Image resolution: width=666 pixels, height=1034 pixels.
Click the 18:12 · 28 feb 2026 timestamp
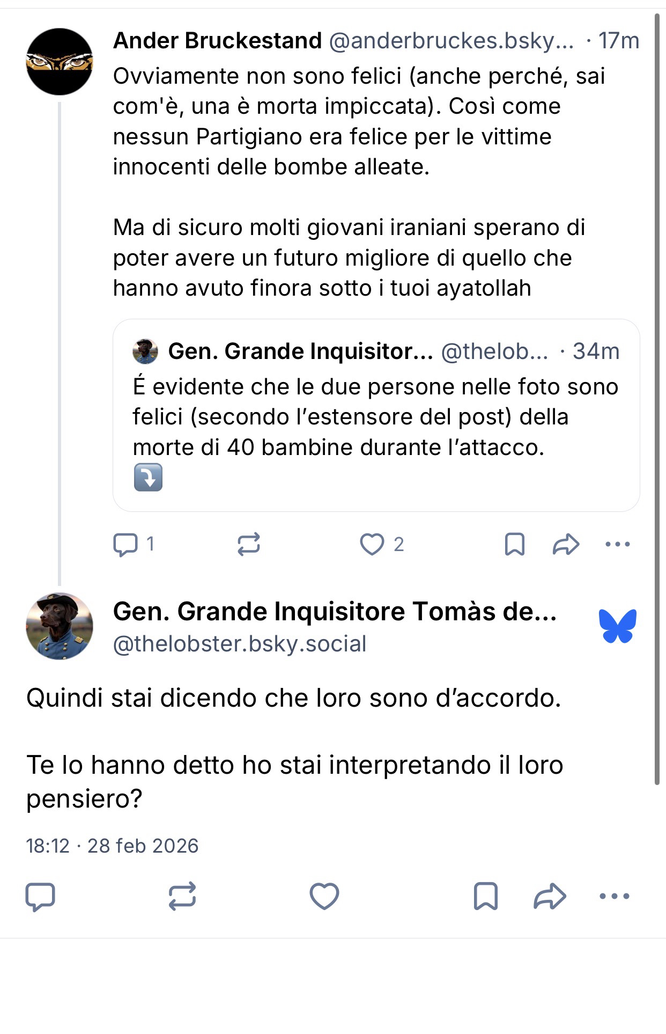point(112,846)
